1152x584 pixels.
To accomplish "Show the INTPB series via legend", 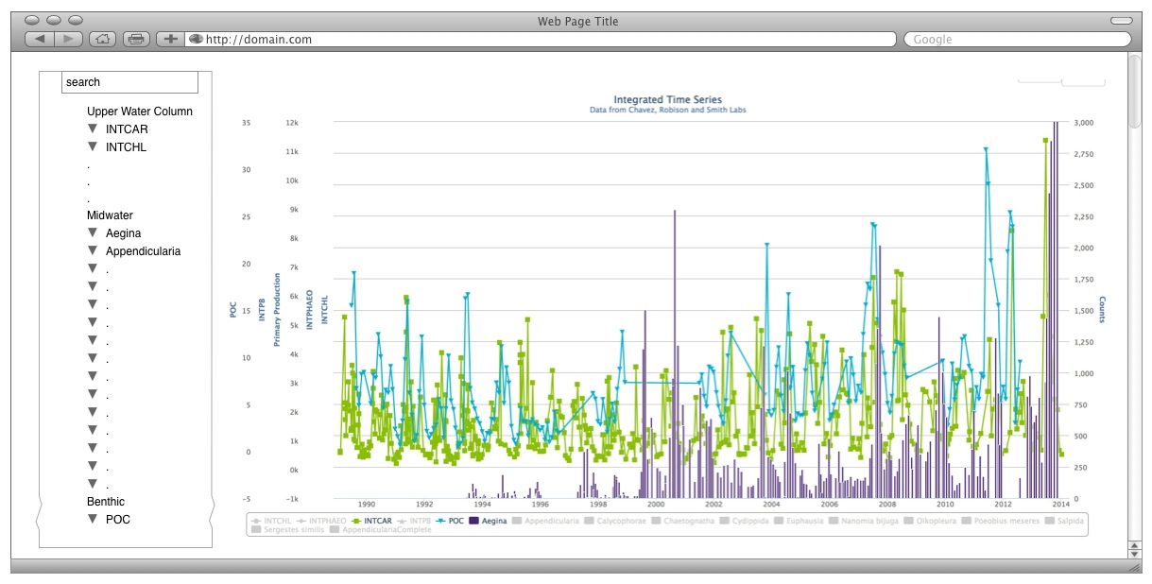I will click(414, 521).
